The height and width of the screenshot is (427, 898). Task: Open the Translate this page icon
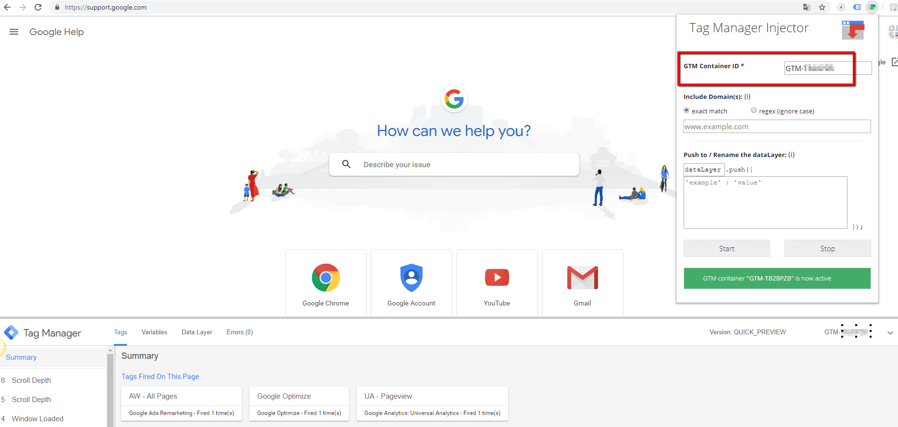(x=807, y=7)
